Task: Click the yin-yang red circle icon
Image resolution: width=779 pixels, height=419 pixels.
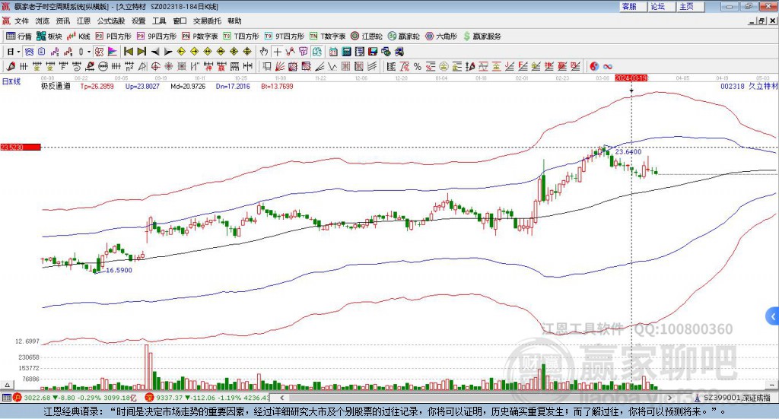Action: [594, 66]
